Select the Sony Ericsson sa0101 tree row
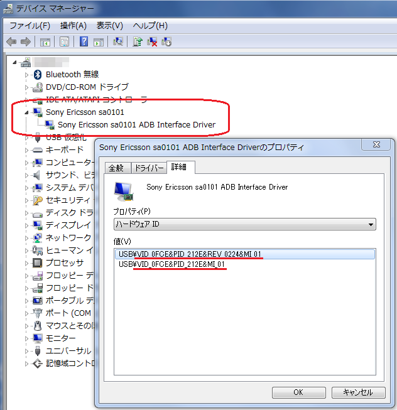Viewport: 397px width, 410px height. [x=85, y=112]
